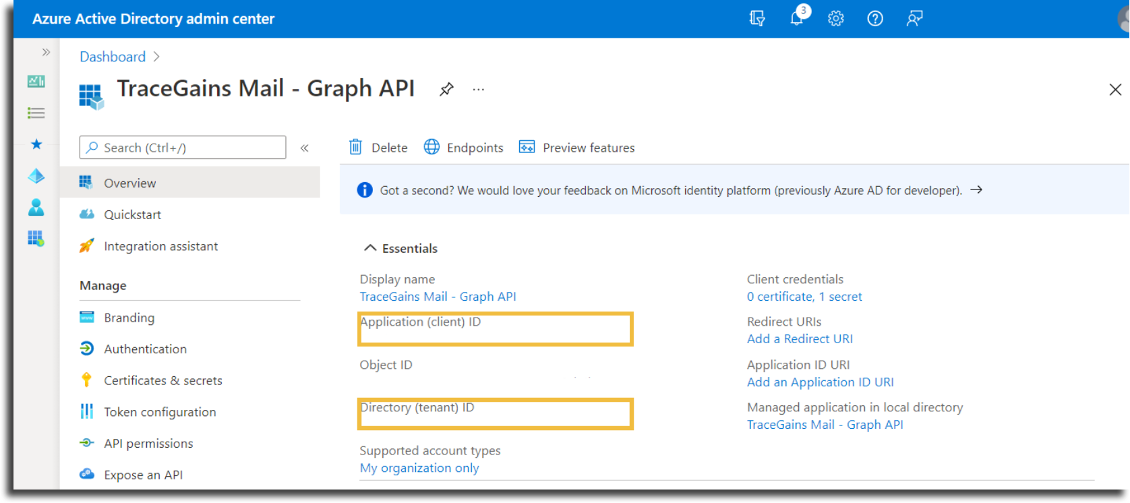Open TraceGains Mail display name link

tap(438, 297)
